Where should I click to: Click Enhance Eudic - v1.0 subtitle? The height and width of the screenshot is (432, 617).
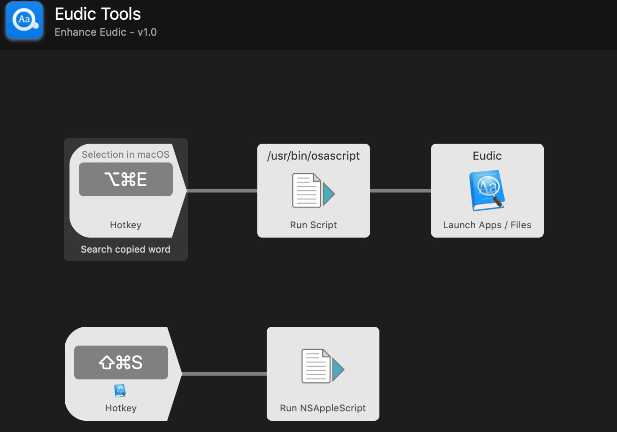click(106, 32)
